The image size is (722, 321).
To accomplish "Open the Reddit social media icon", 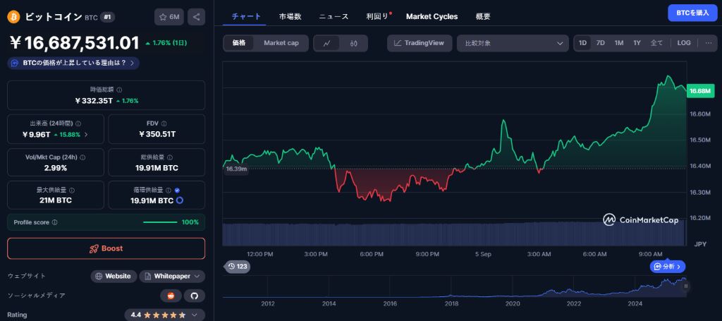I will pos(171,296).
